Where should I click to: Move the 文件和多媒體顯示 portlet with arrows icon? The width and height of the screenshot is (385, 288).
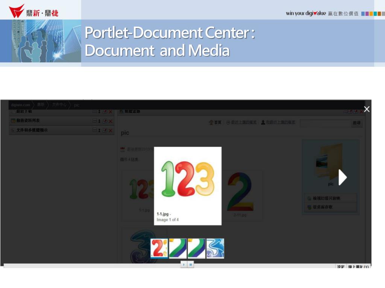pos(99,130)
